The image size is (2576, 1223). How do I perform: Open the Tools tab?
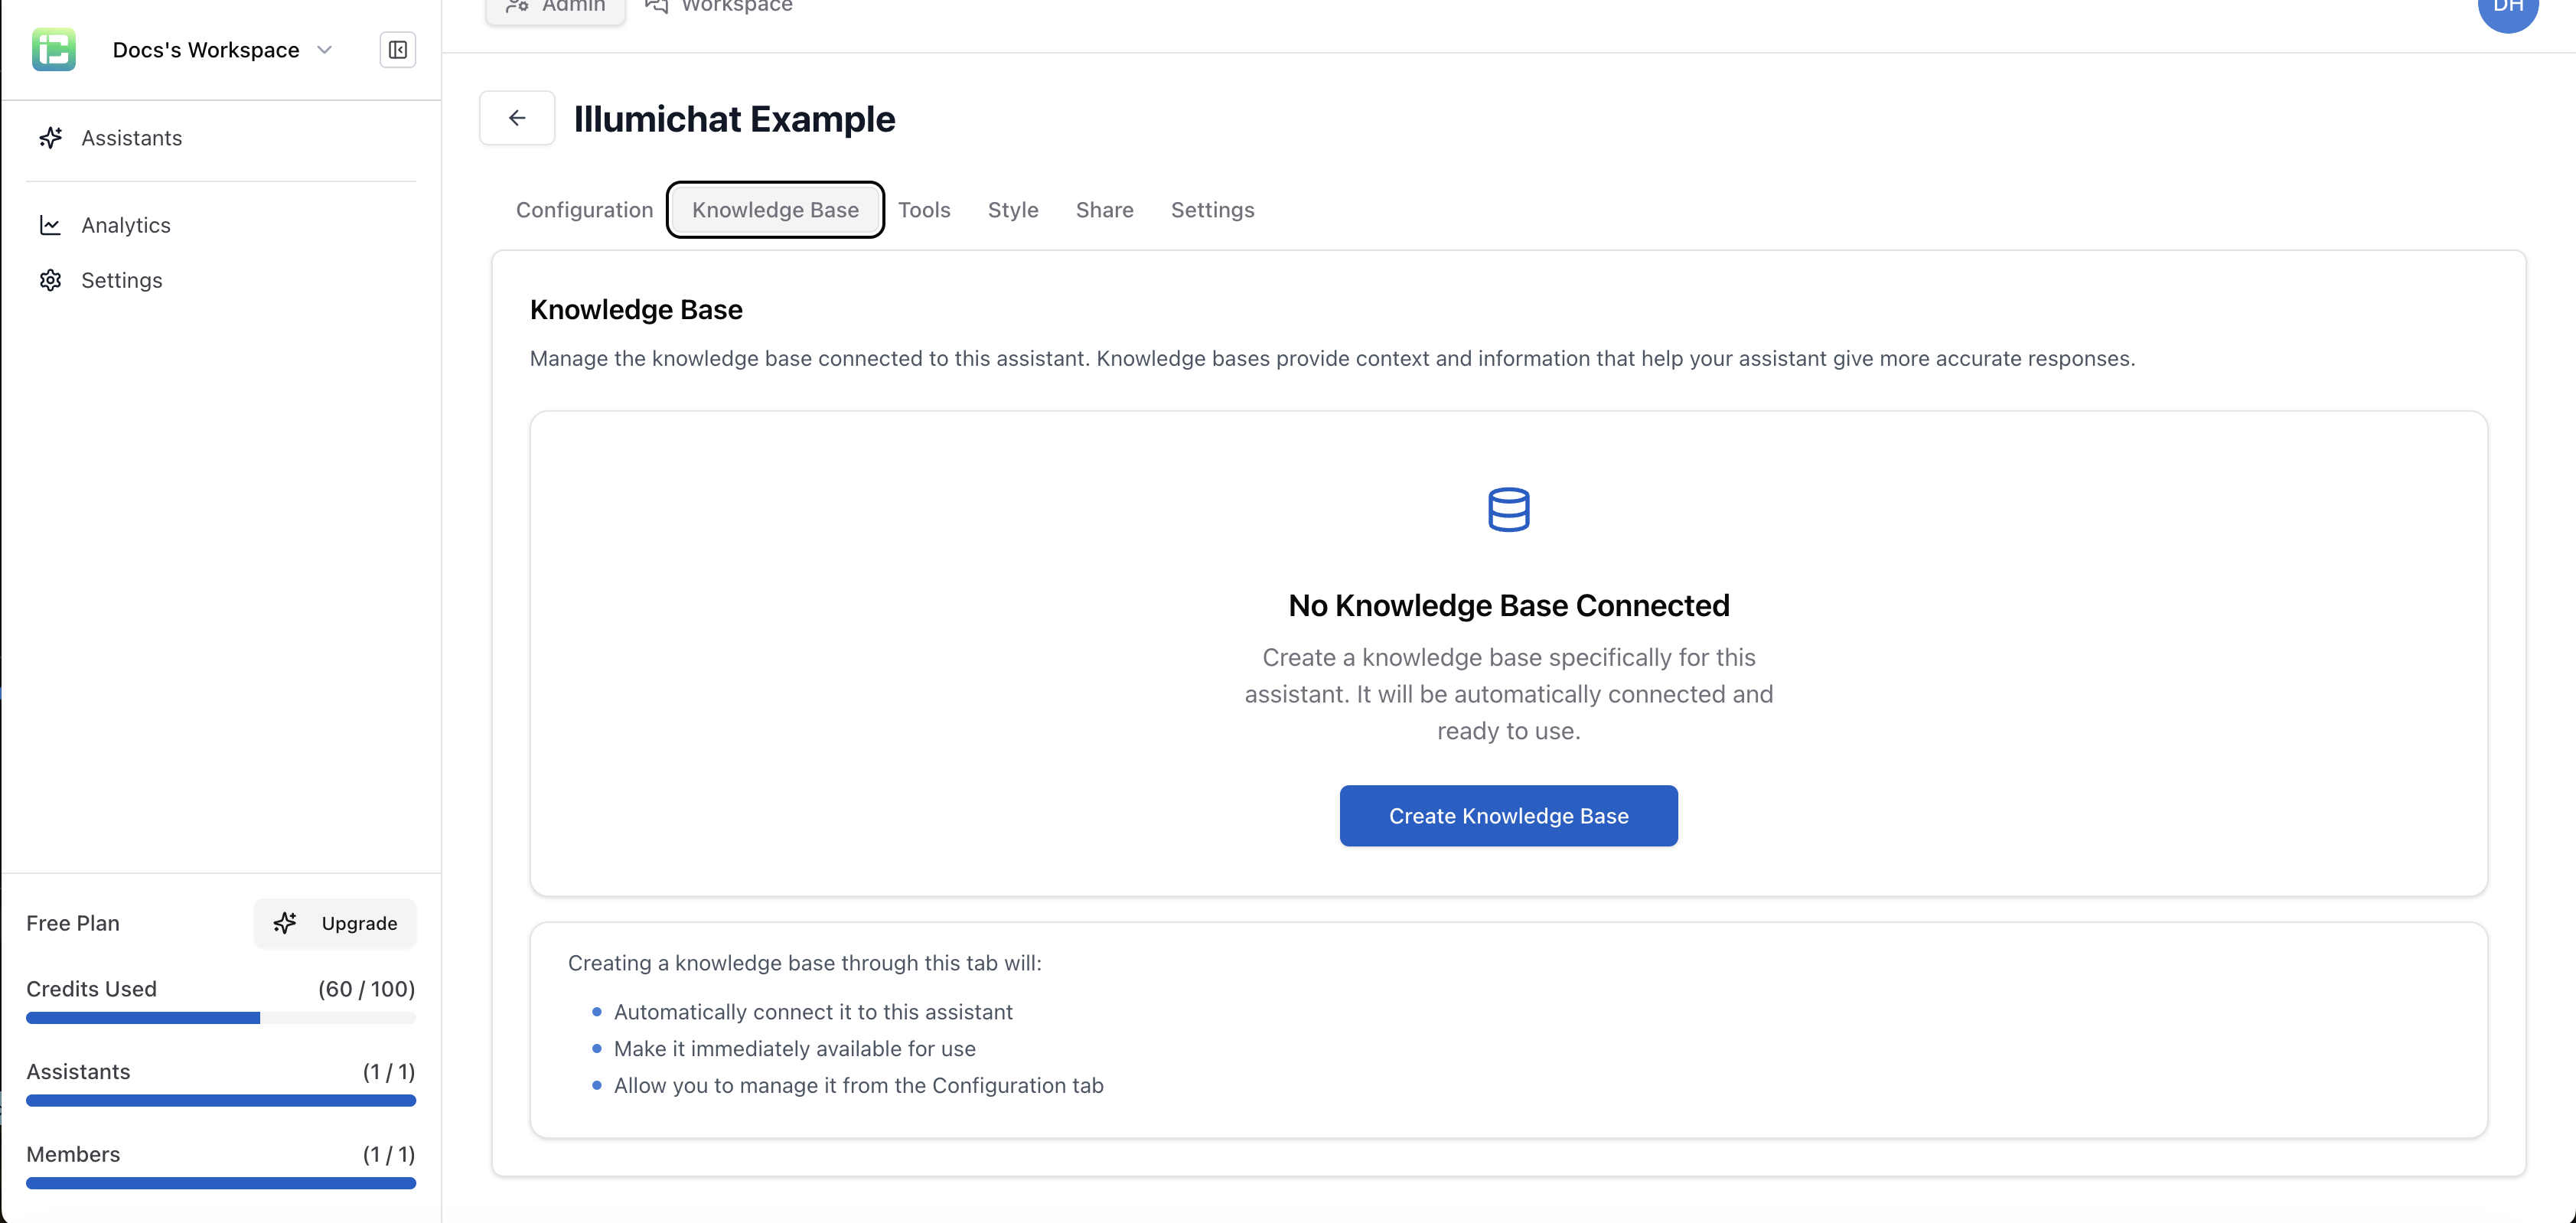point(924,210)
